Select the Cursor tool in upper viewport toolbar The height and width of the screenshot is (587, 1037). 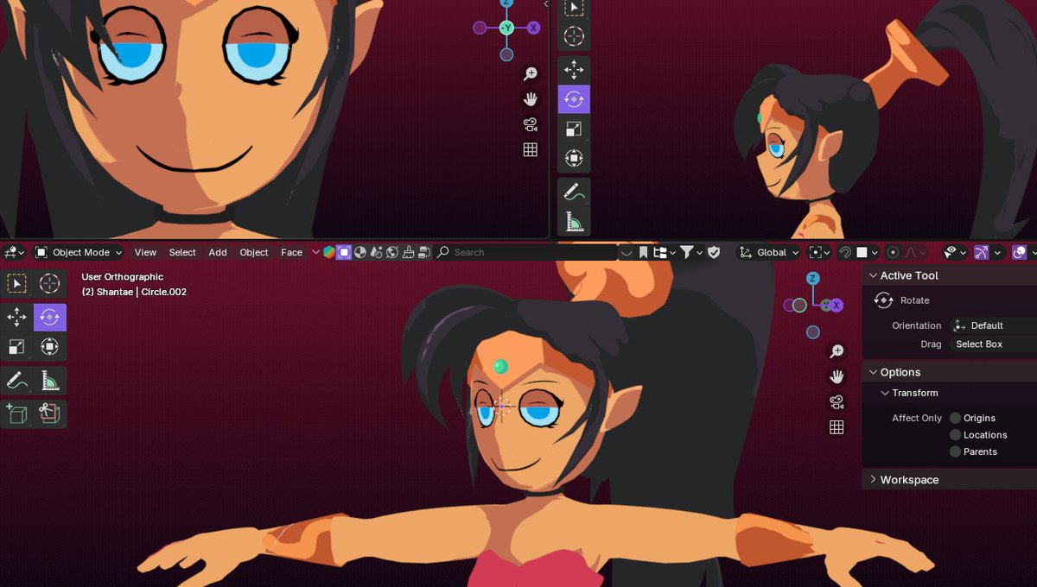point(574,36)
